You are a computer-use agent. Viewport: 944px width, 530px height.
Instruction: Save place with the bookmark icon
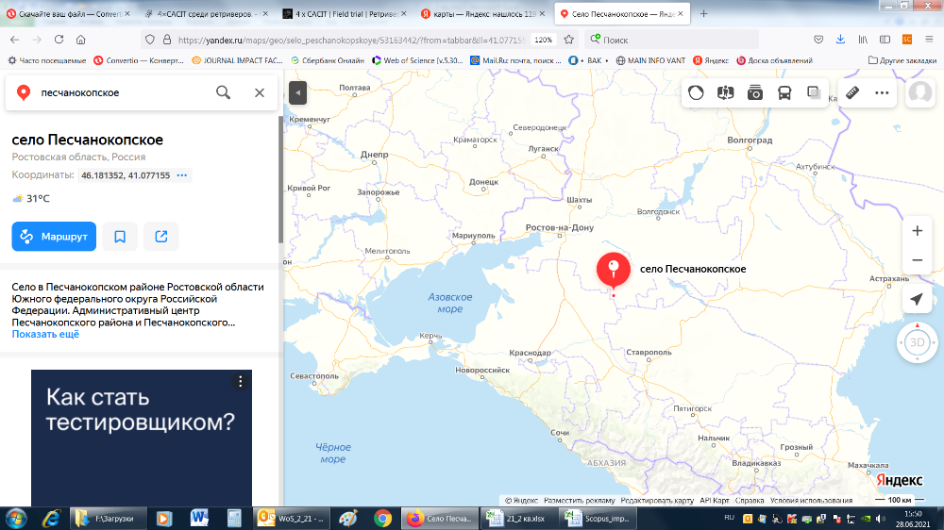point(120,237)
